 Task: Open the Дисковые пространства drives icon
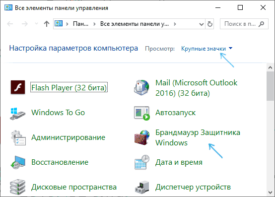pyautogui.click(x=17, y=187)
